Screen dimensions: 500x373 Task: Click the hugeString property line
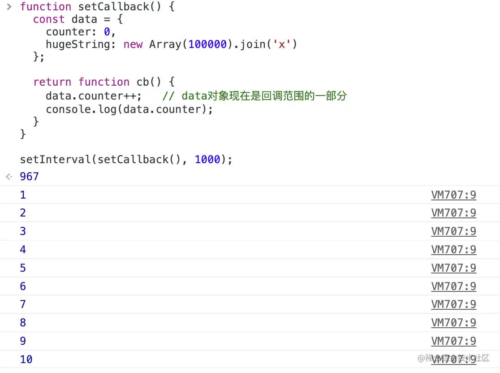(172, 44)
